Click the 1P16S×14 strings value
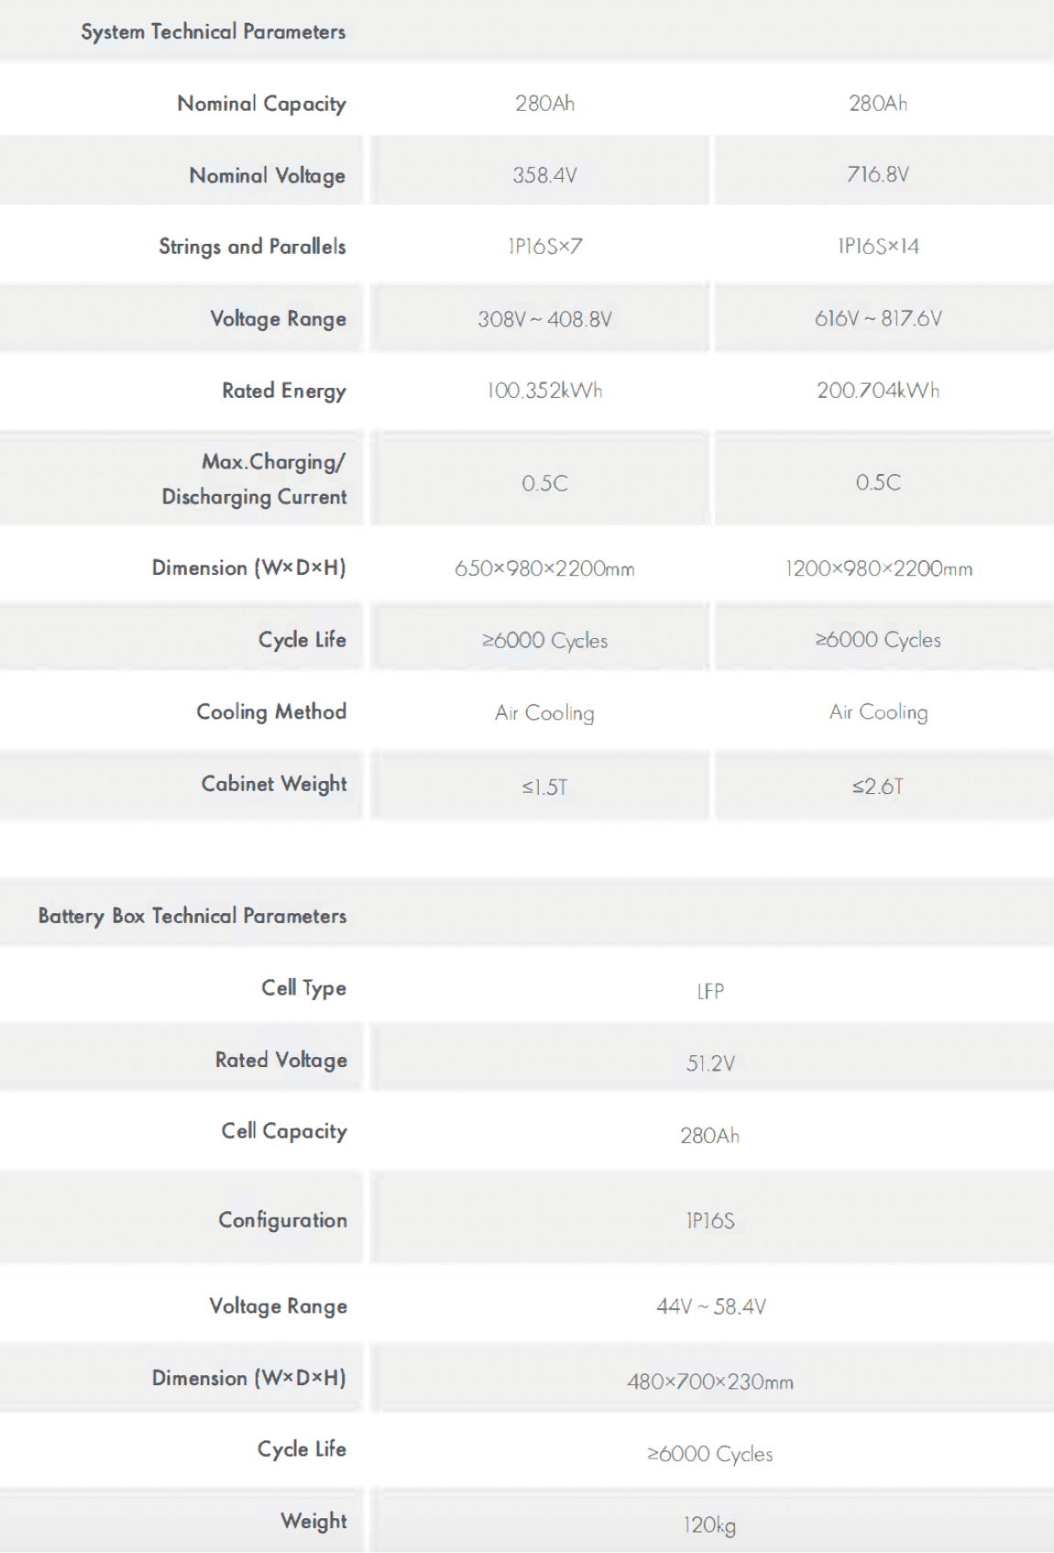 877,246
